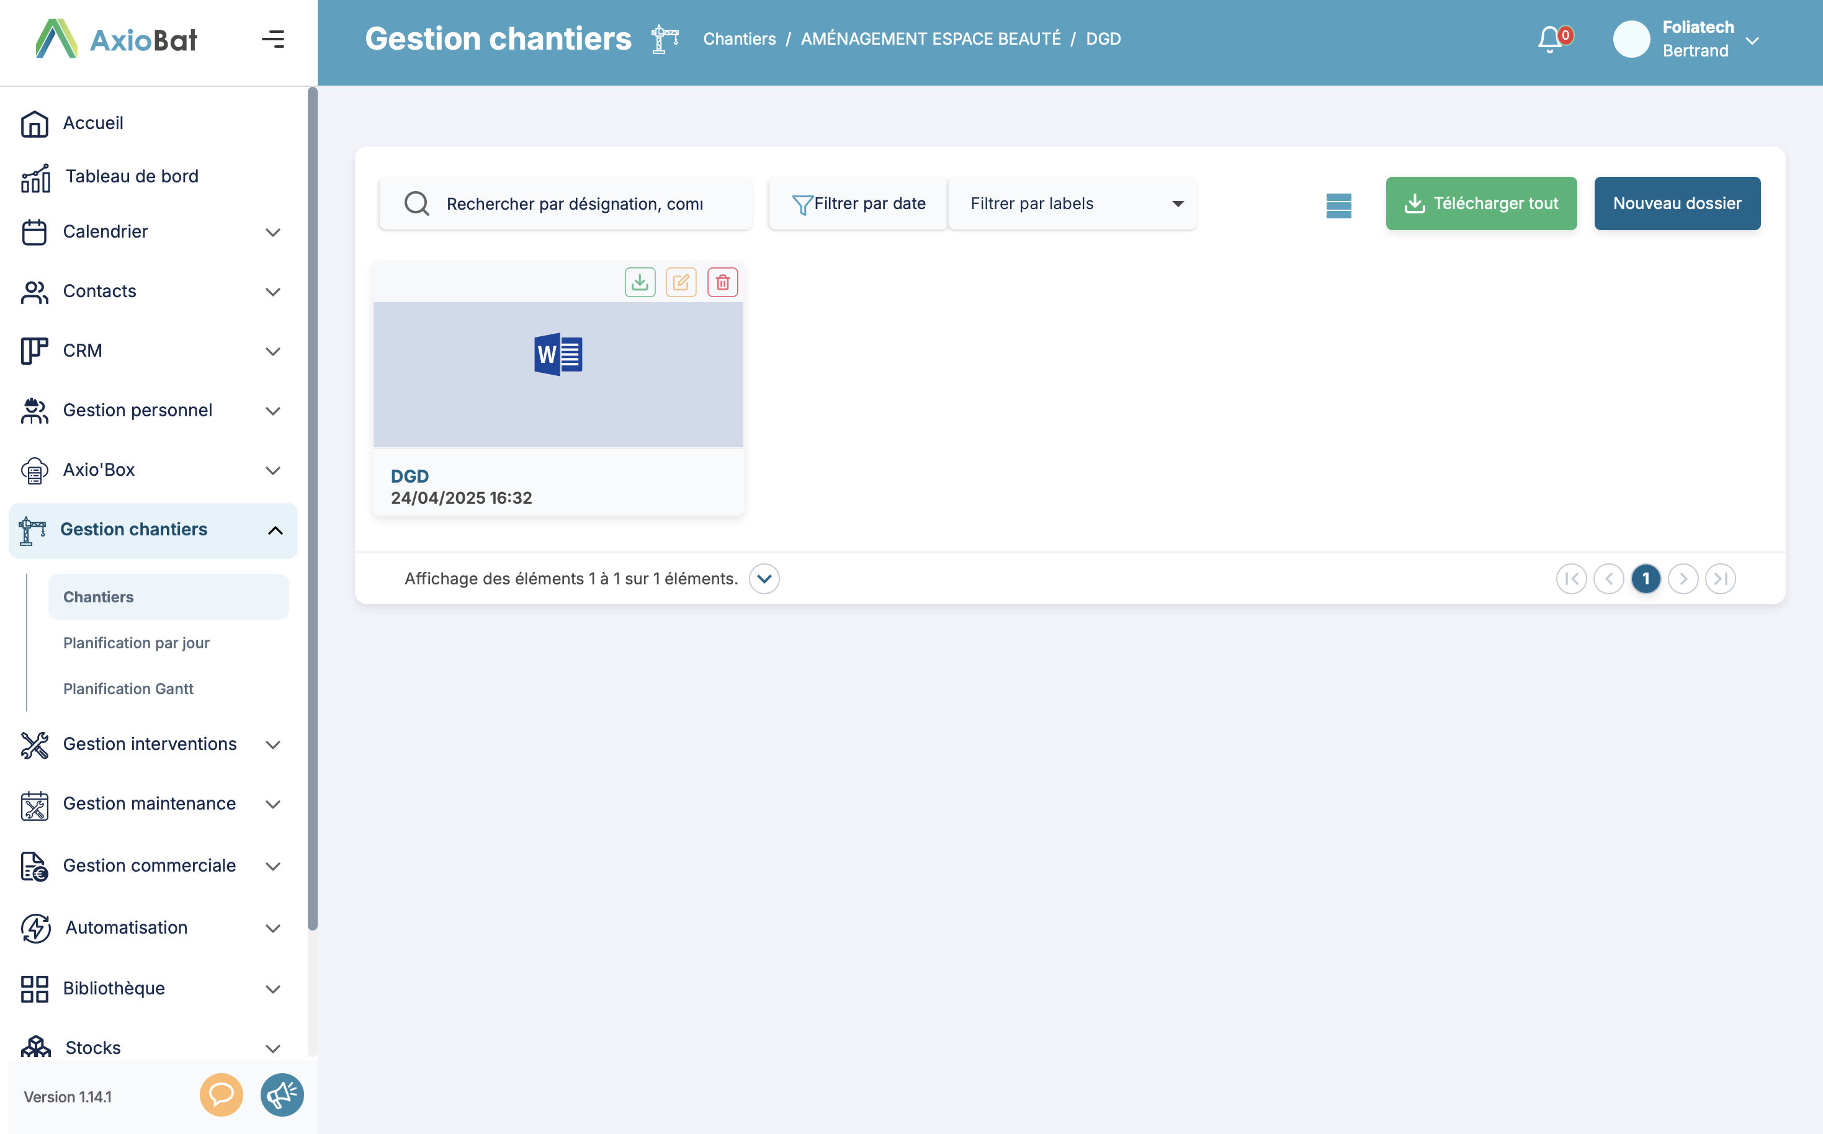Click the search by désignation input field
Image resolution: width=1823 pixels, height=1134 pixels.
575,204
